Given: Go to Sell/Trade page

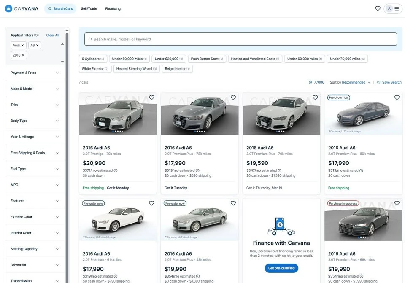Looking at the screenshot, I should 89,8.
